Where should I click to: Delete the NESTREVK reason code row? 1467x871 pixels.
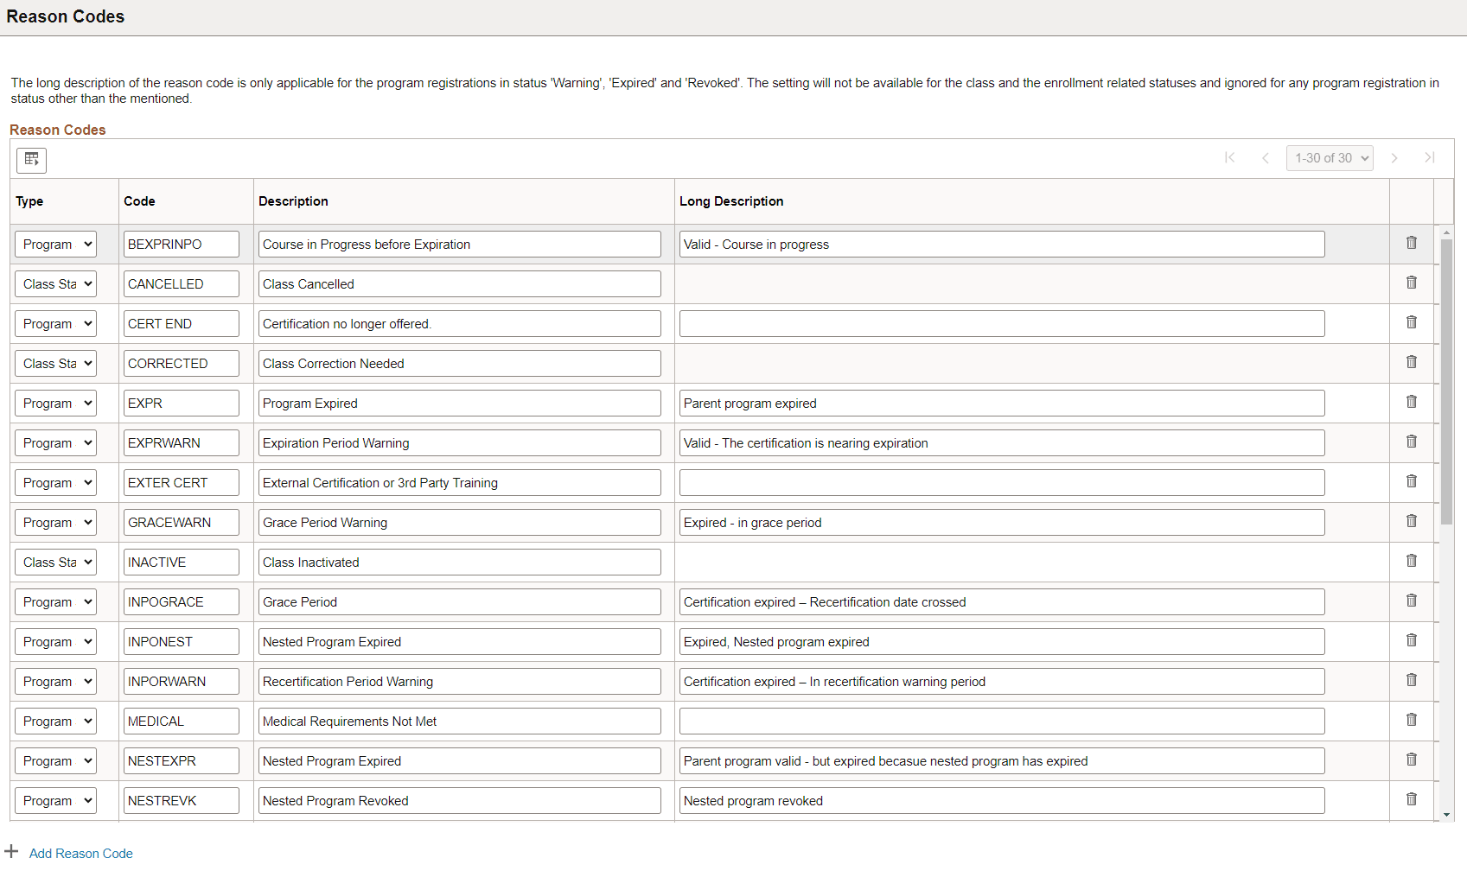tap(1412, 798)
